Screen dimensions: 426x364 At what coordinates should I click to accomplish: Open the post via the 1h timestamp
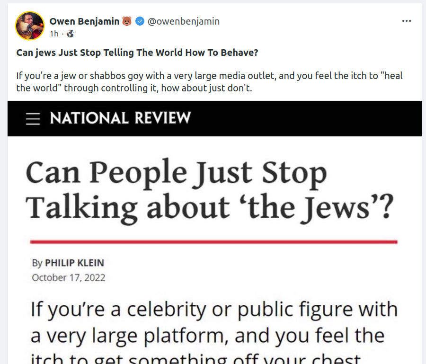tap(54, 34)
